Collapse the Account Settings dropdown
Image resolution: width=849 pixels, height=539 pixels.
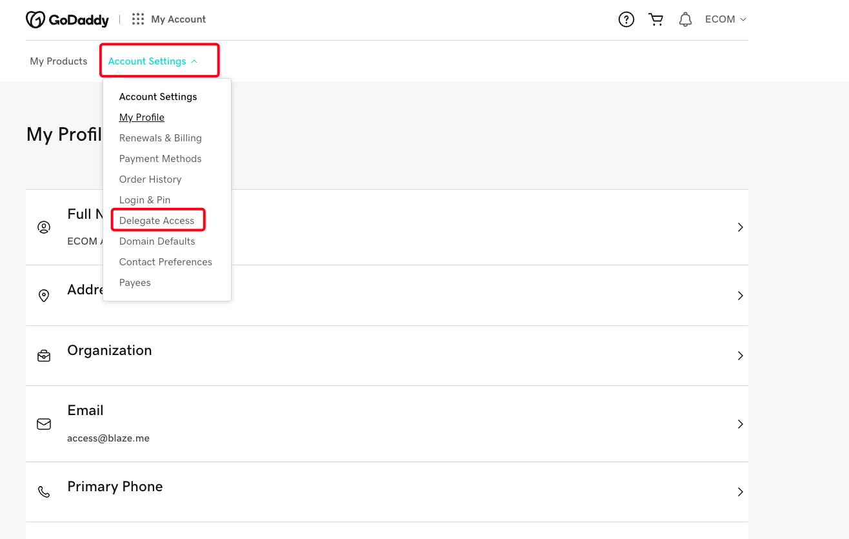coord(153,61)
